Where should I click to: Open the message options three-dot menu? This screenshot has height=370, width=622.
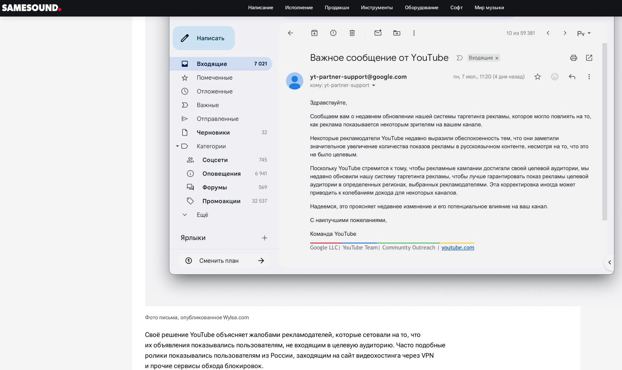coord(589,77)
